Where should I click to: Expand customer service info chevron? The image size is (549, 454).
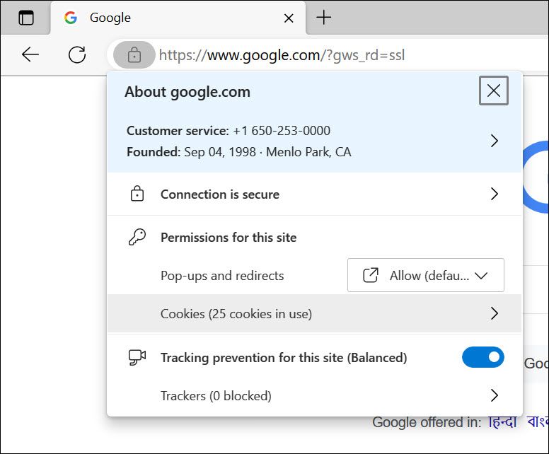[x=494, y=141]
